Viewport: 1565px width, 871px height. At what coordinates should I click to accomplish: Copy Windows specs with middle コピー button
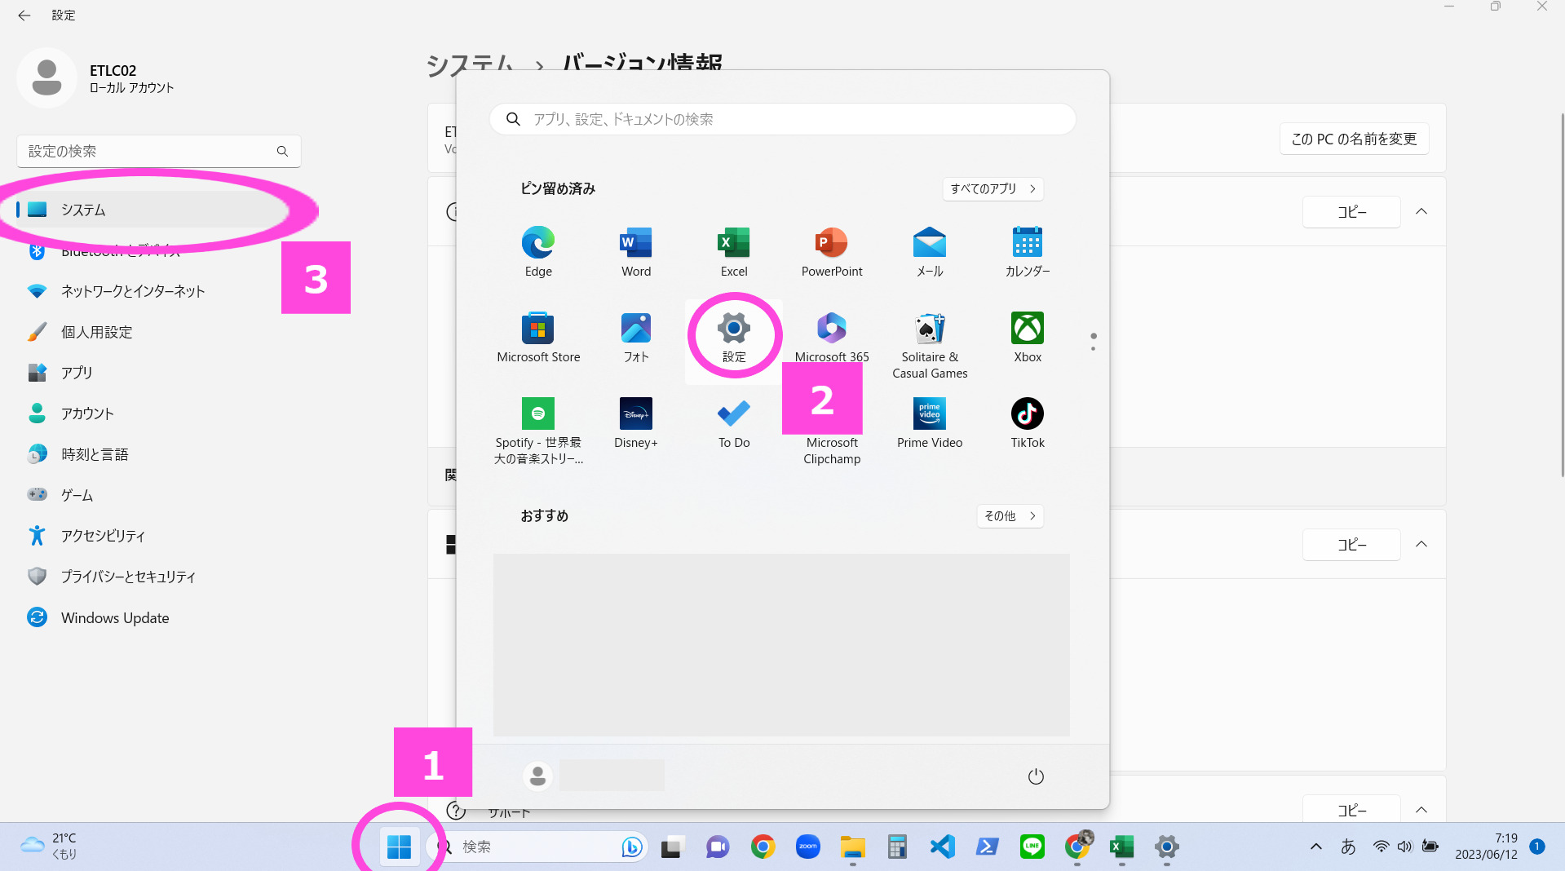tap(1351, 544)
